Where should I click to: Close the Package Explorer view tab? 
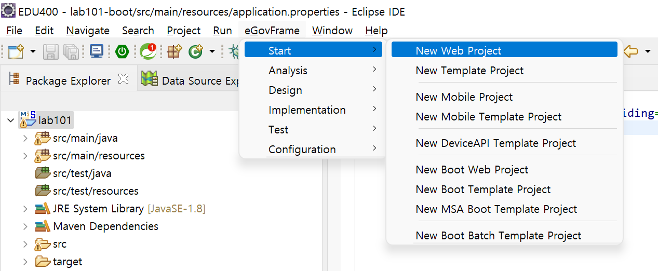click(x=123, y=79)
